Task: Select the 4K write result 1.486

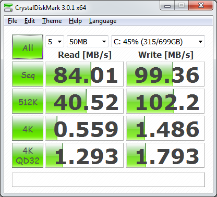Action: pyautogui.click(x=165, y=128)
